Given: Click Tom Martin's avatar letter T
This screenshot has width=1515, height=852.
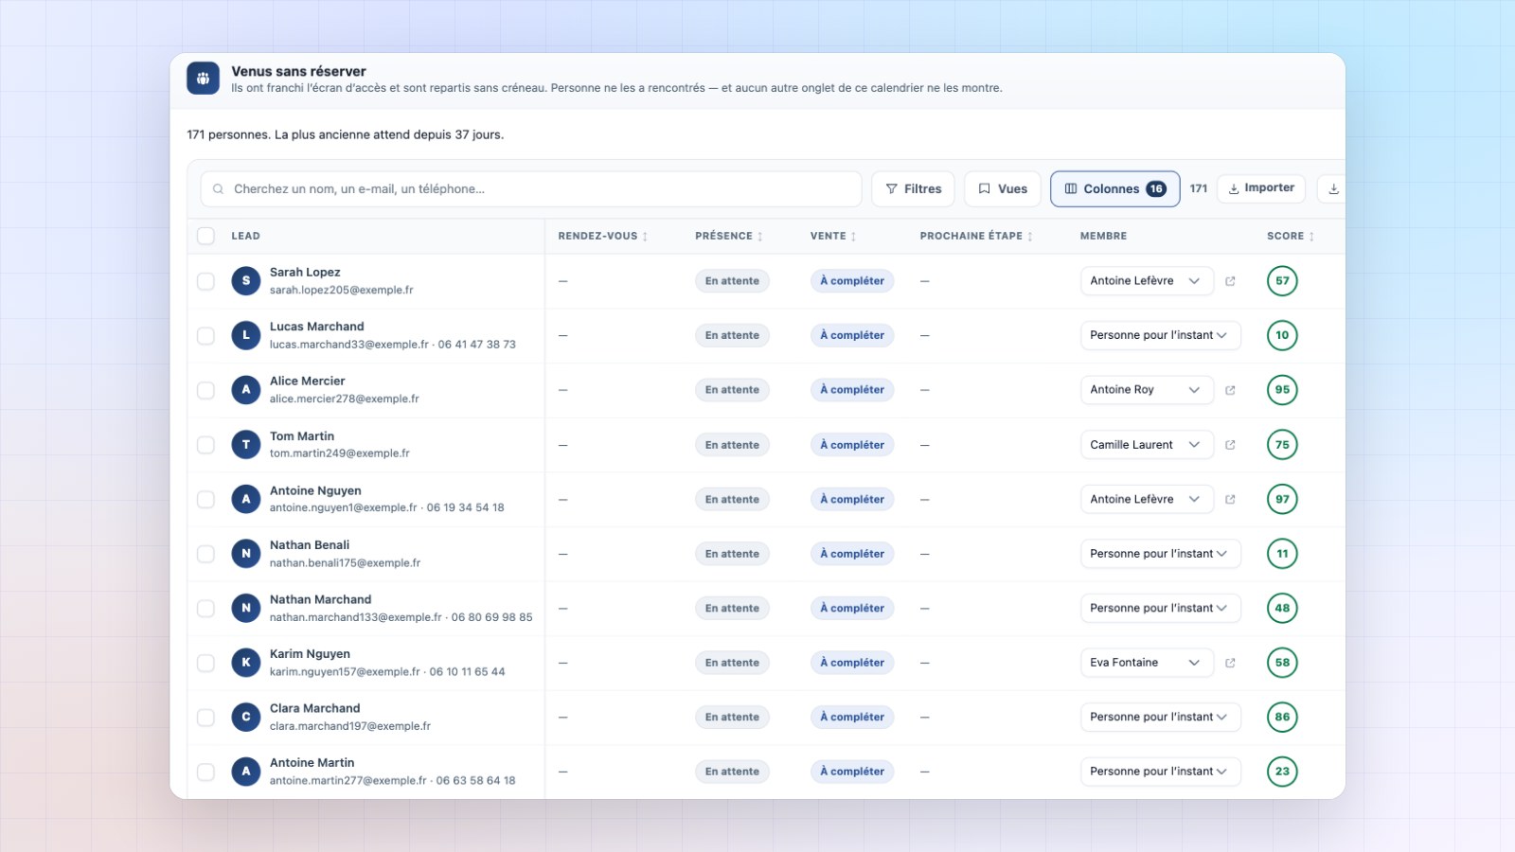Looking at the screenshot, I should click(246, 444).
